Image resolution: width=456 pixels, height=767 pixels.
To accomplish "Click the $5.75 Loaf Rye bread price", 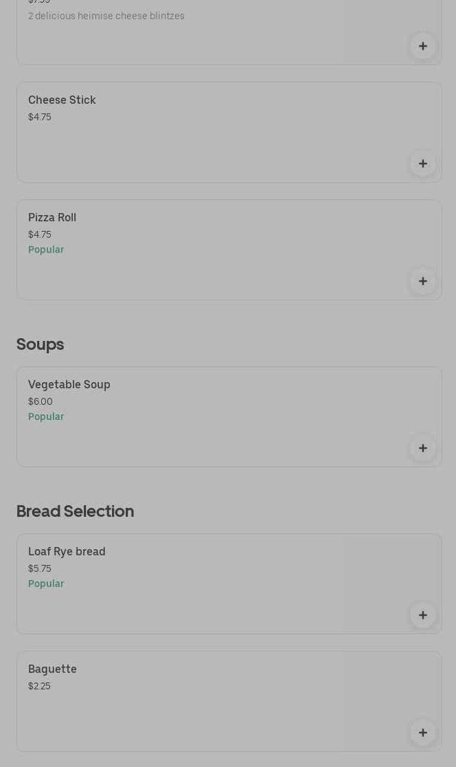I will click(40, 569).
